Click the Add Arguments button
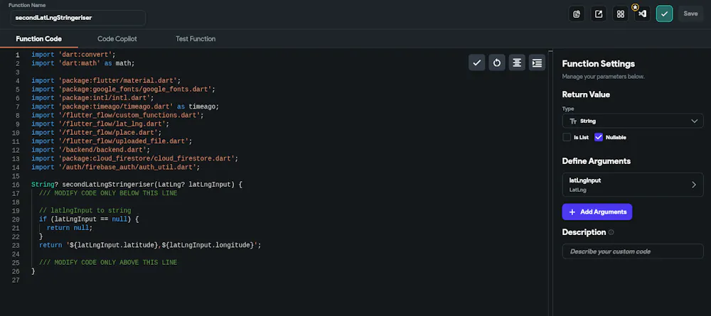Viewport: 711px width, 316px height. tap(597, 212)
